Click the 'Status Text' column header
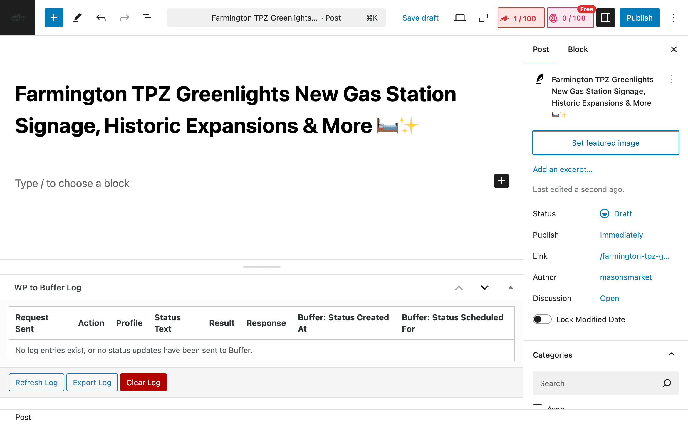The height and width of the screenshot is (424, 688). click(167, 323)
